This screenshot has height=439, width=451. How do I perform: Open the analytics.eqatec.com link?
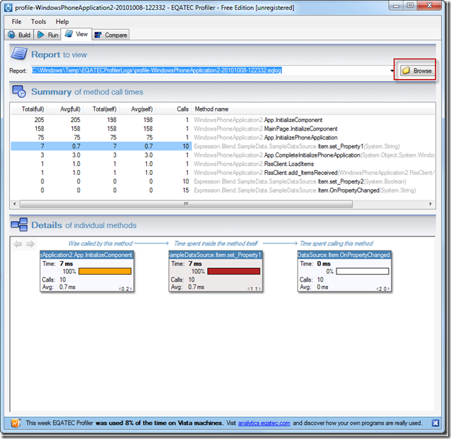(x=264, y=423)
